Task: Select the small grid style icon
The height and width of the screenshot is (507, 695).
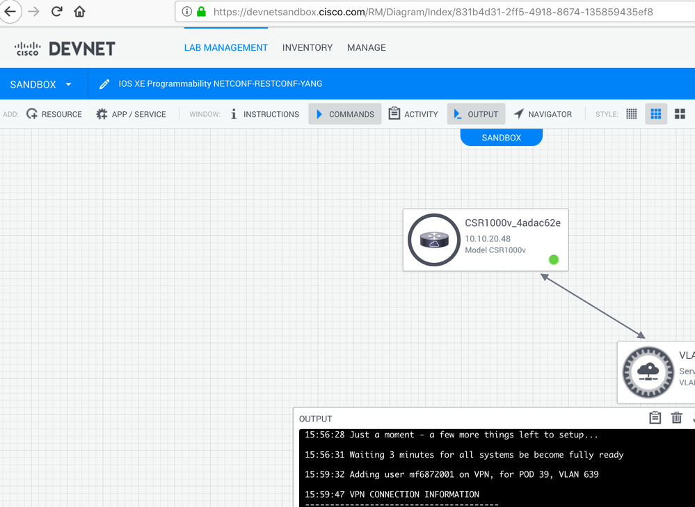Action: click(x=632, y=114)
